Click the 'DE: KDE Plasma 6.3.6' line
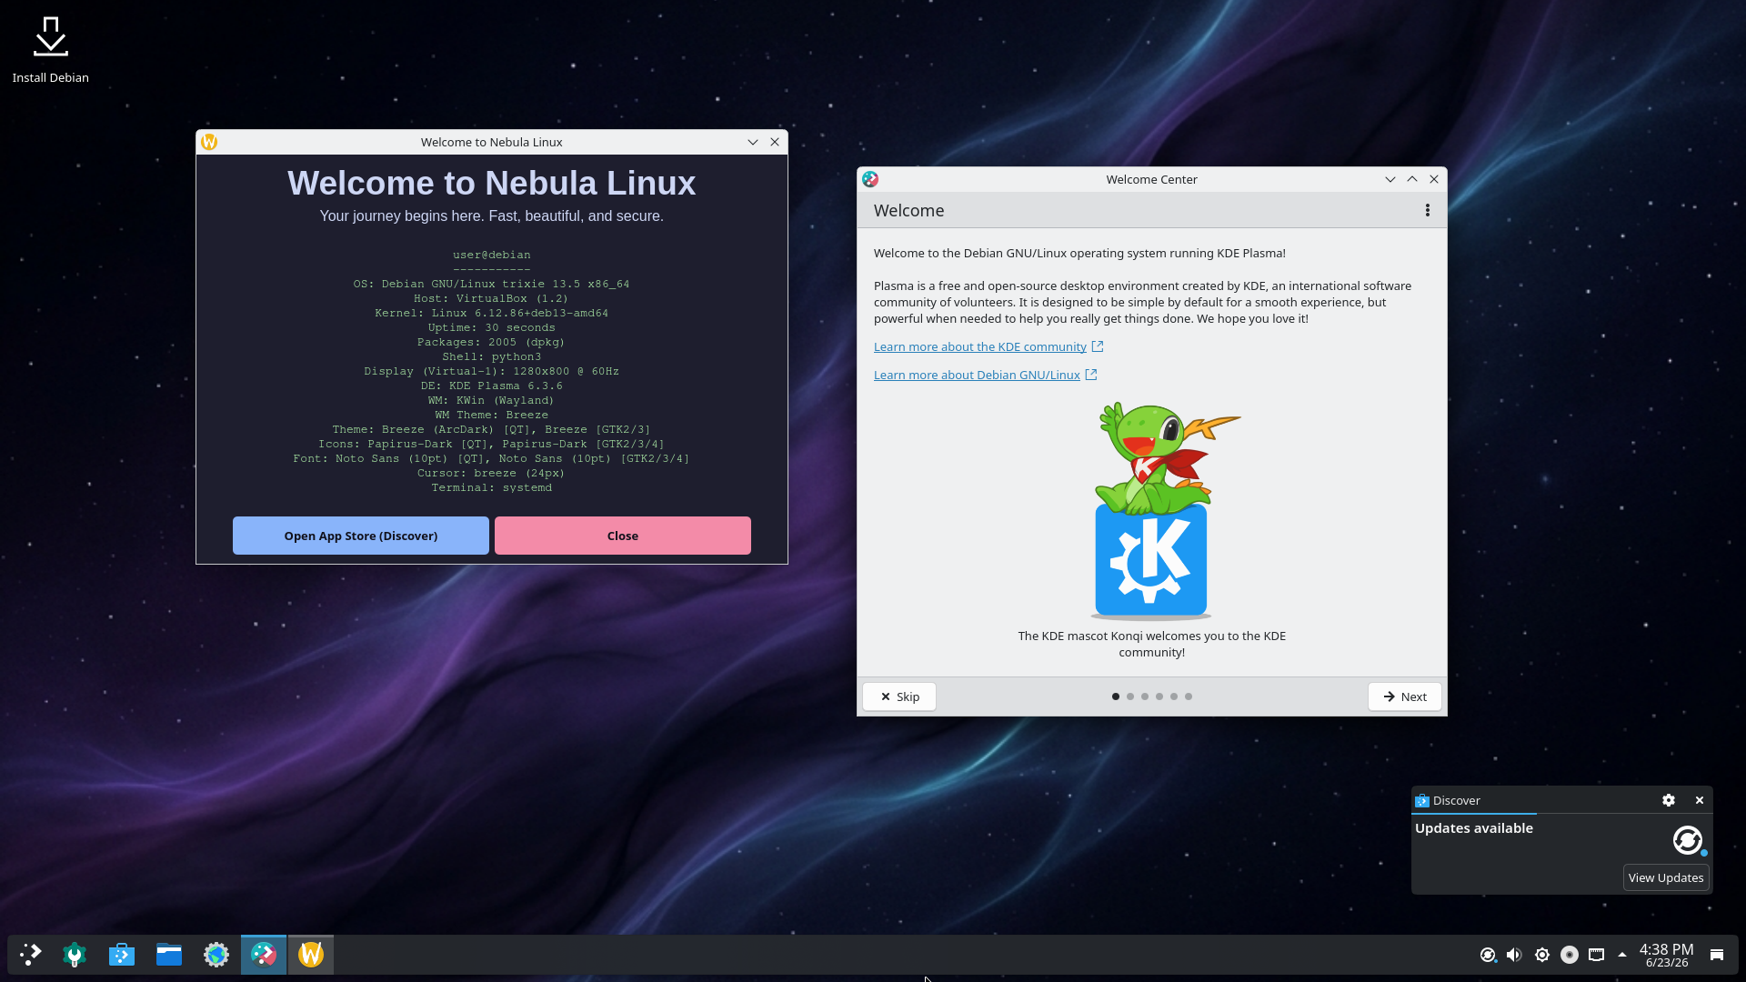The width and height of the screenshot is (1746, 982). (x=491, y=386)
